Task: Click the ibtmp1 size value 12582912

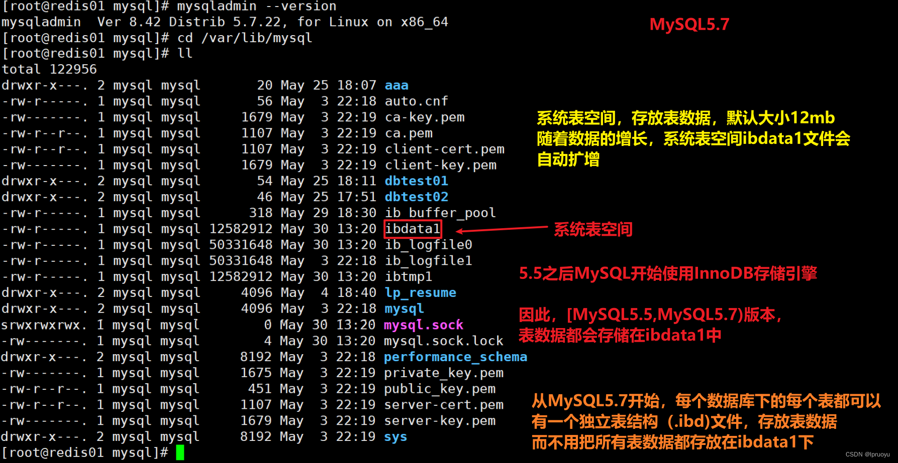Action: pyautogui.click(x=241, y=277)
